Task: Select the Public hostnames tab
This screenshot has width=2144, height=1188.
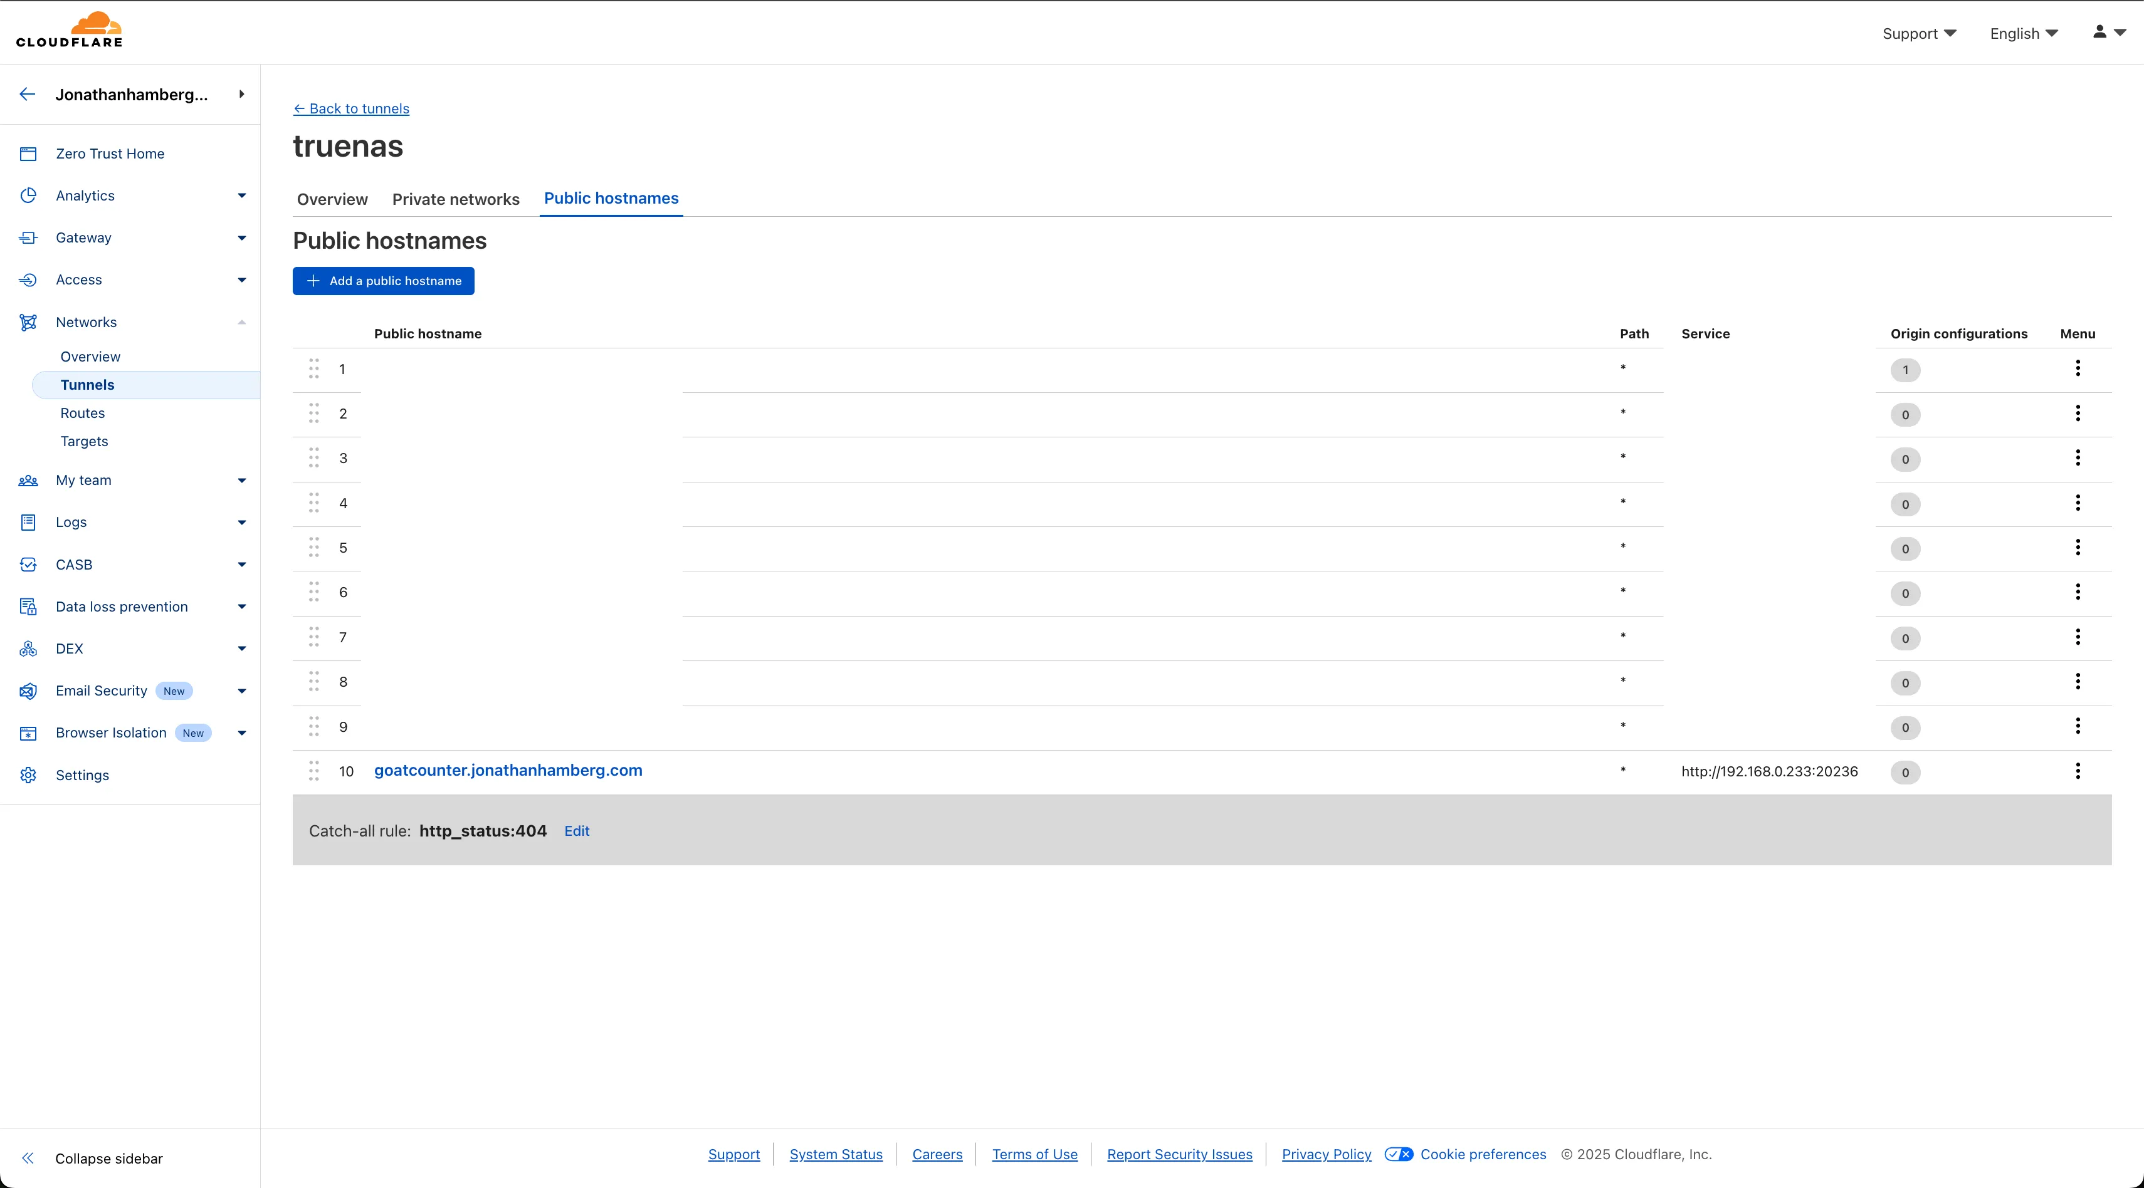Action: [x=611, y=199]
